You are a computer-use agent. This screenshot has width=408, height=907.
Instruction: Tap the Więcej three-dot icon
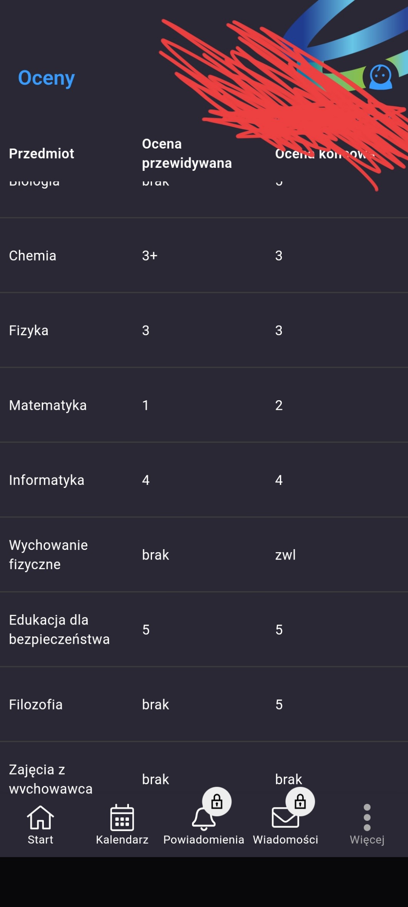click(x=367, y=817)
